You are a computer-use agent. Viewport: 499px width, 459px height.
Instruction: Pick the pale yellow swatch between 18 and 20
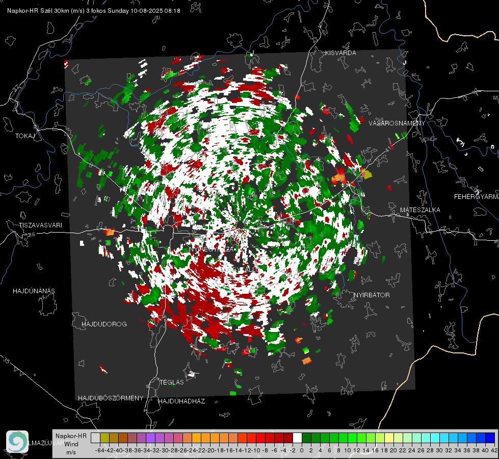tap(389, 438)
